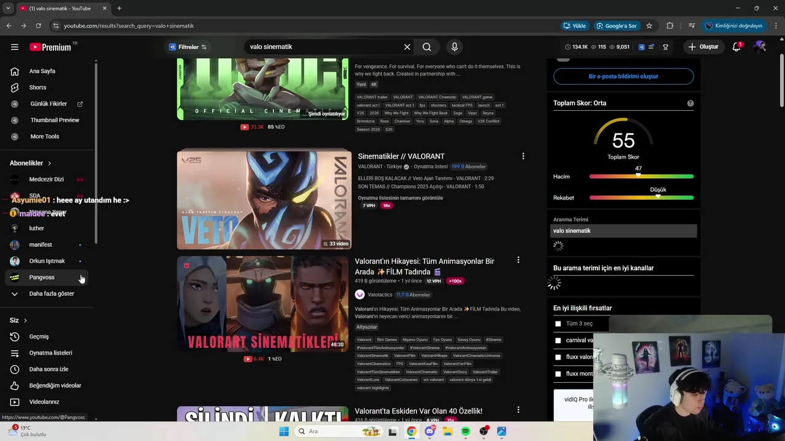Screen dimensions: 785x441
Task: Open the Valotactics channel avatar
Action: click(359, 295)
